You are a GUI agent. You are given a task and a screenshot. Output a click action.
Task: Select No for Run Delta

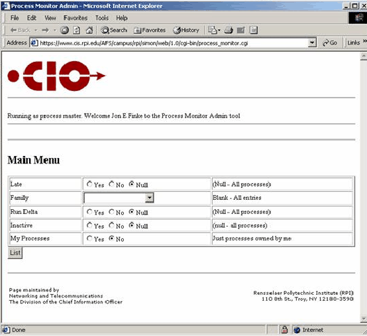tap(111, 212)
